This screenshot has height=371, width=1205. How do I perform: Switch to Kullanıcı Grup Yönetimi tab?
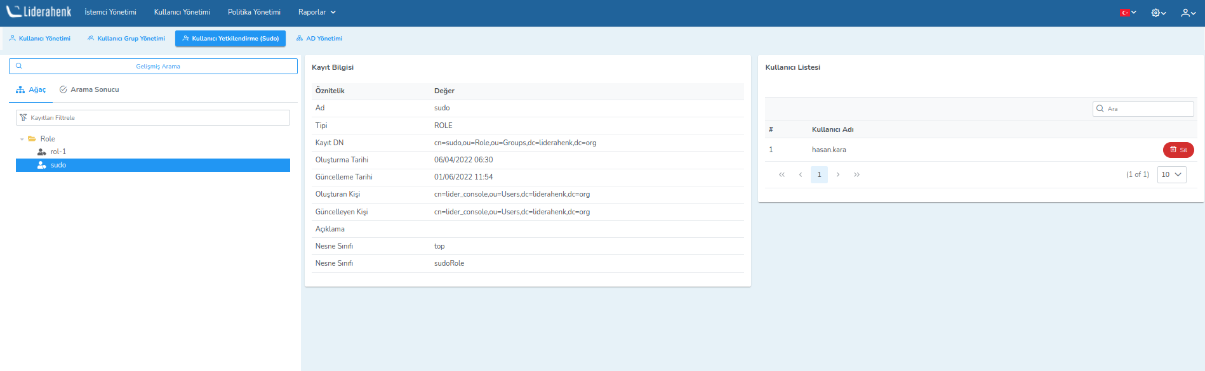pos(126,39)
